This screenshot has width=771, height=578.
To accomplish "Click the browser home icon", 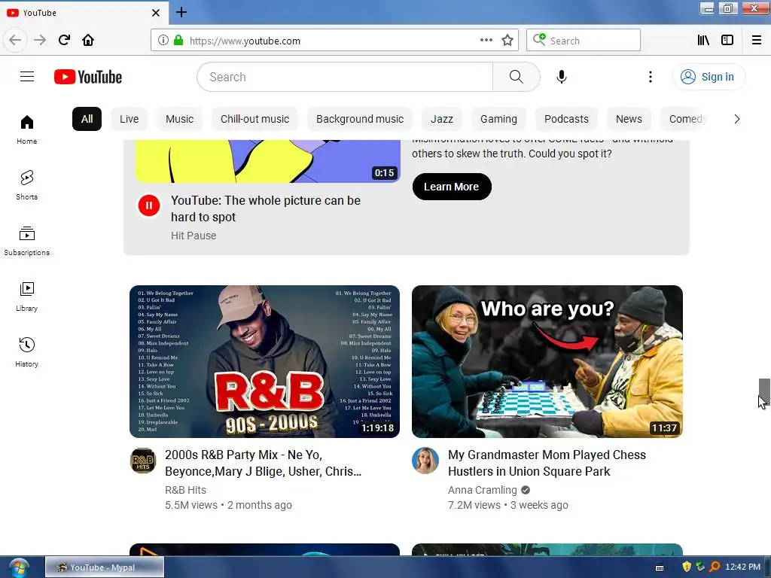I will (88, 40).
